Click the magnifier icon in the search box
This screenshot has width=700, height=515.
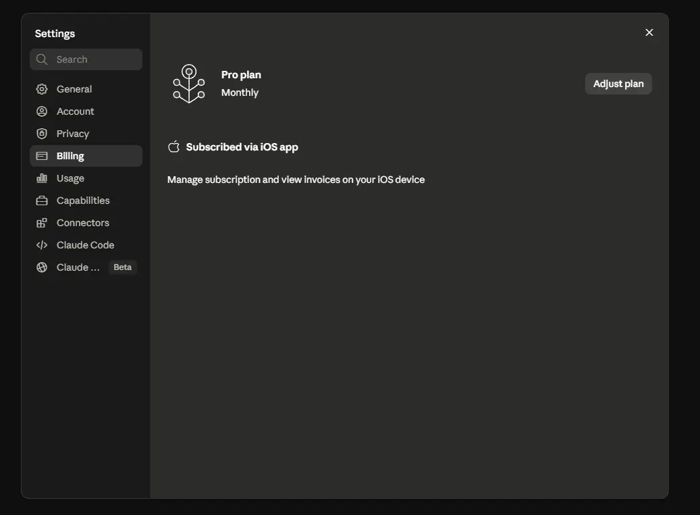pos(42,59)
